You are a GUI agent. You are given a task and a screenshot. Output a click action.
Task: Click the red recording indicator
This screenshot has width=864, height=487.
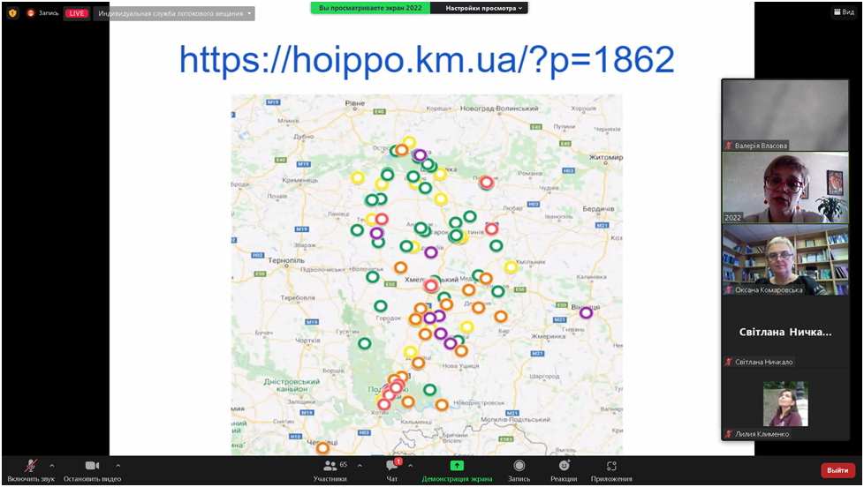(x=31, y=12)
